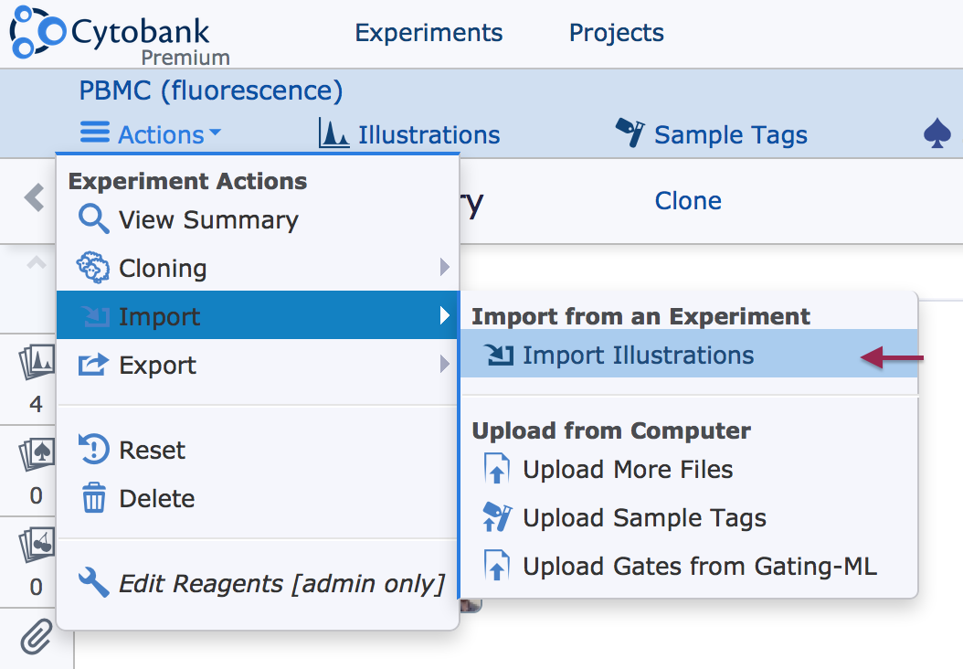The height and width of the screenshot is (669, 963).
Task: Click the left chevron back arrow
Action: point(35,197)
